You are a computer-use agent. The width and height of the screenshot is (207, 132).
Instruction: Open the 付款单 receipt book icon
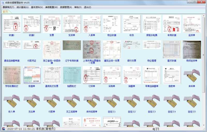(x=52, y=101)
